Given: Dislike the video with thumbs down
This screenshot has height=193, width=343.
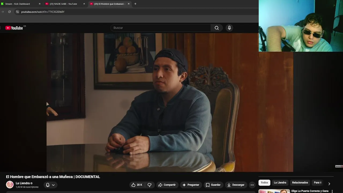Looking at the screenshot, I should click(150, 185).
